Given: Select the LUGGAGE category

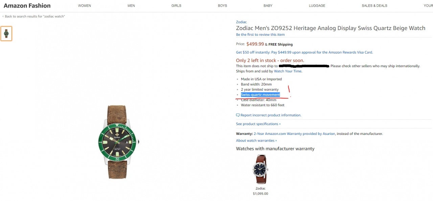Looking at the screenshot, I should 317,6.
